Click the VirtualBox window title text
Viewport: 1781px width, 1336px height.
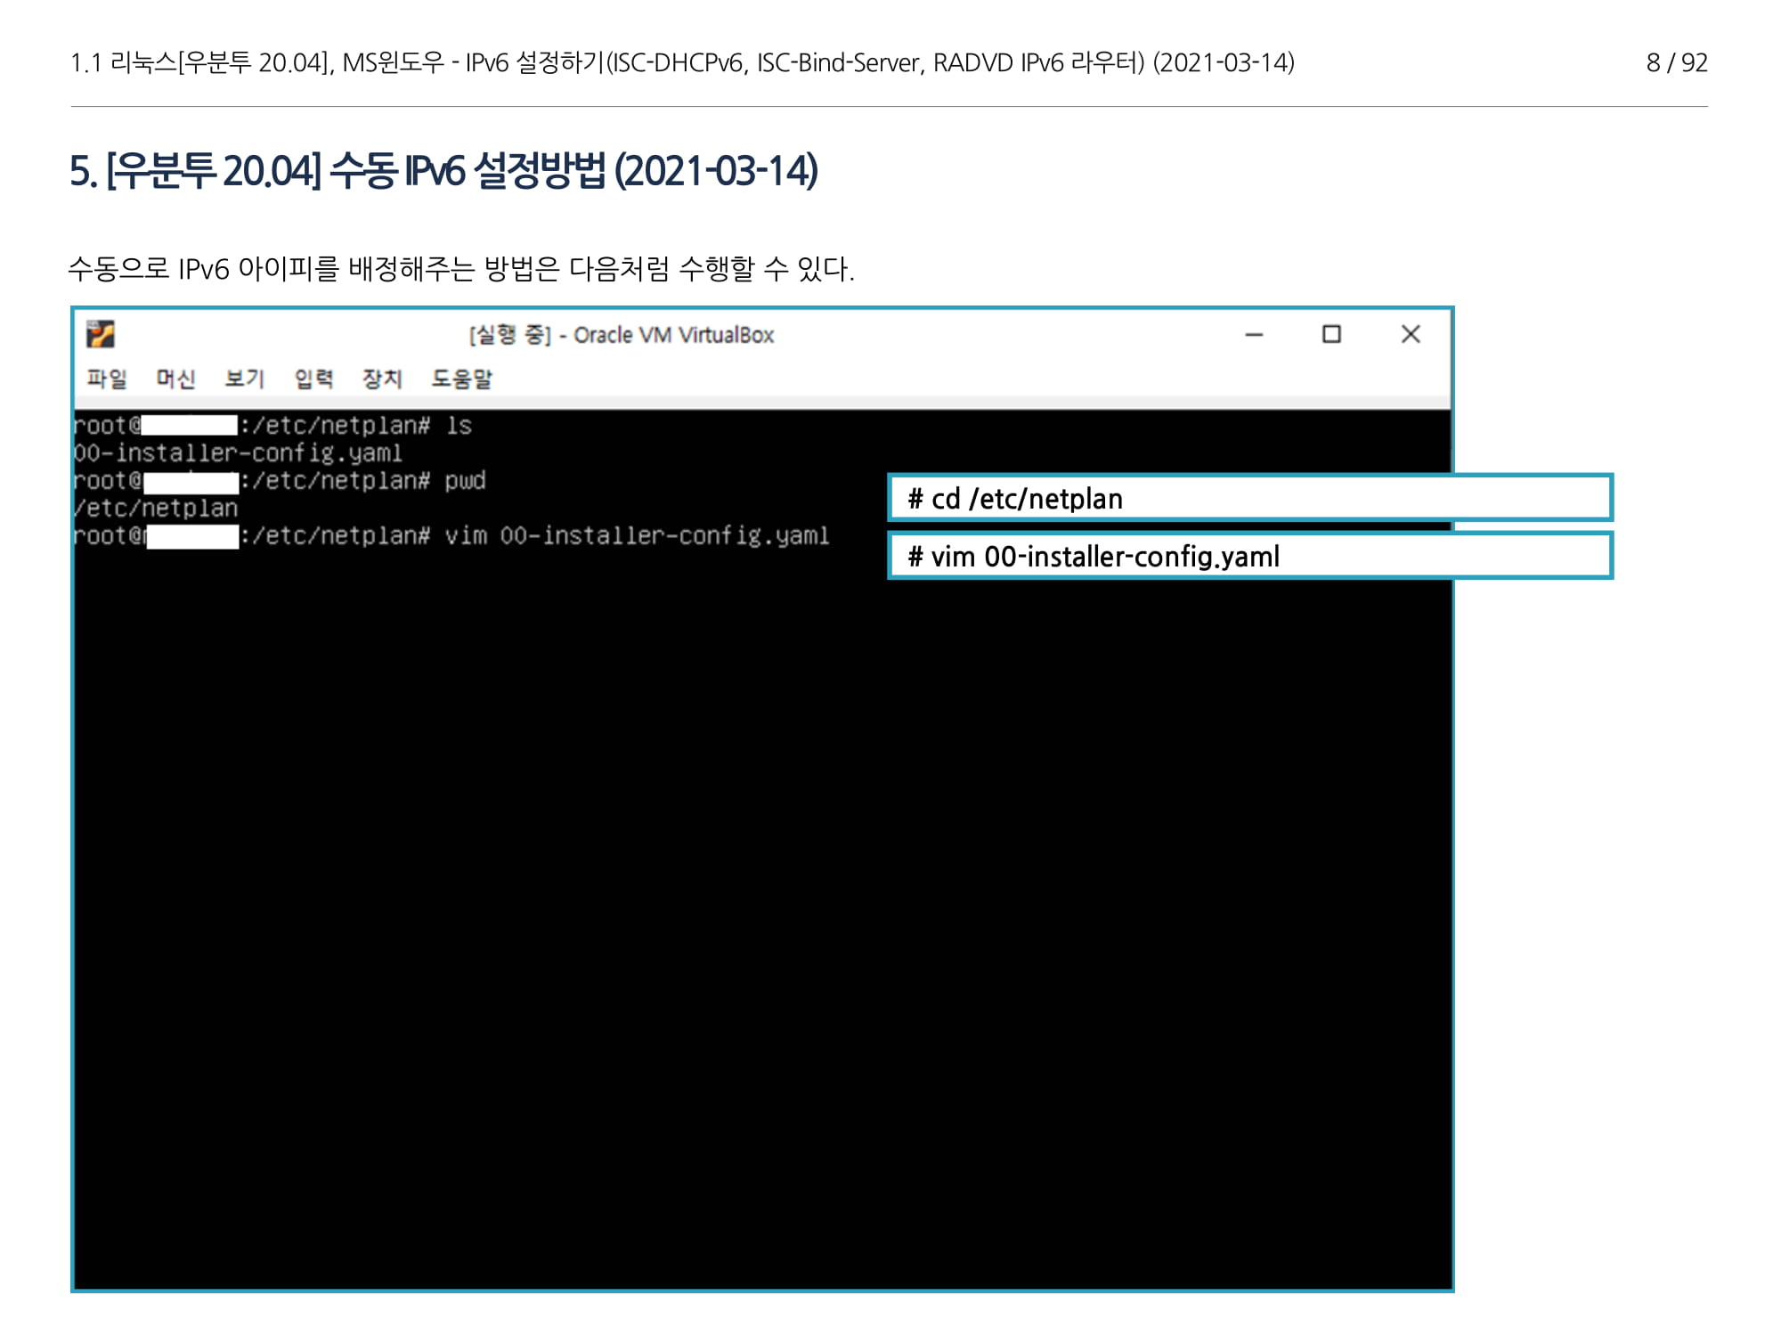click(622, 335)
